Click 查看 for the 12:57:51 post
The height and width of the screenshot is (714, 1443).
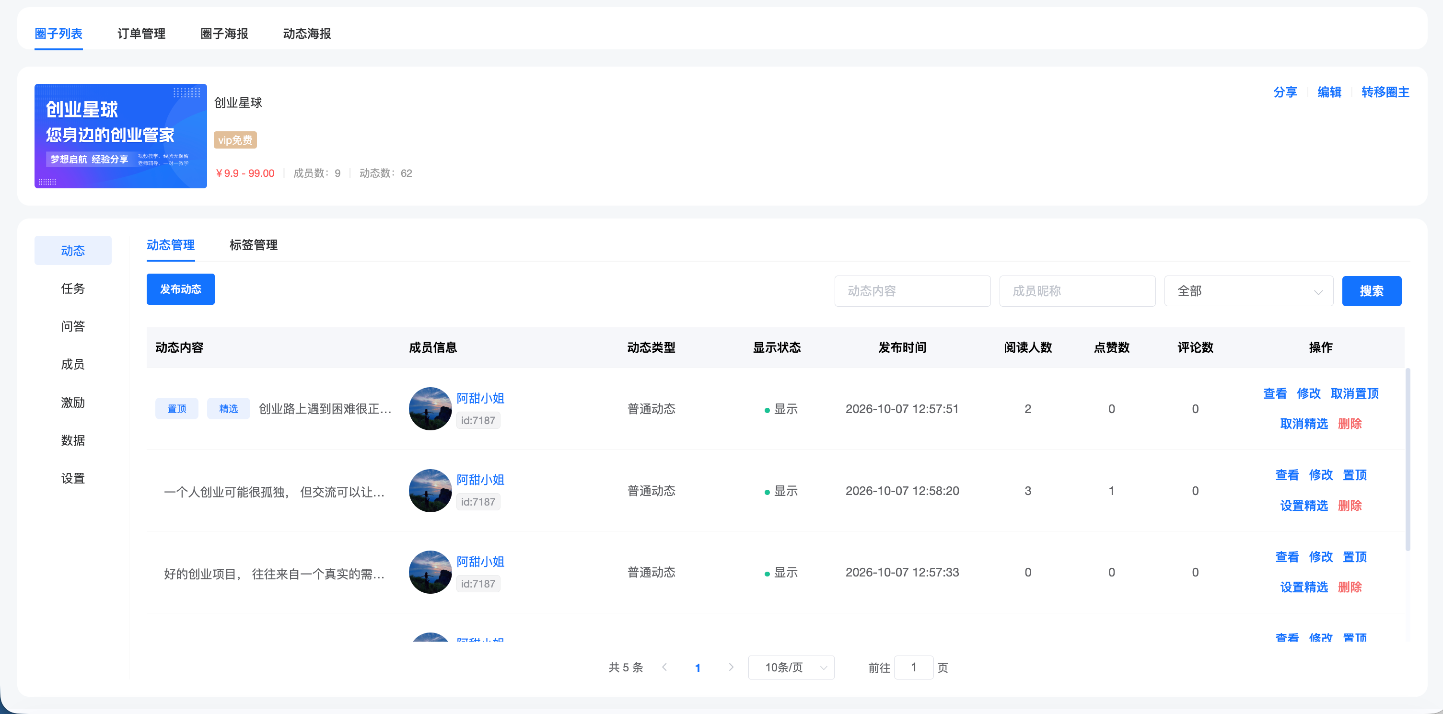tap(1275, 394)
